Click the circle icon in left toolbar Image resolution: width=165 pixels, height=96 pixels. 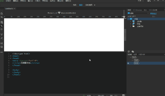(x=2, y=29)
